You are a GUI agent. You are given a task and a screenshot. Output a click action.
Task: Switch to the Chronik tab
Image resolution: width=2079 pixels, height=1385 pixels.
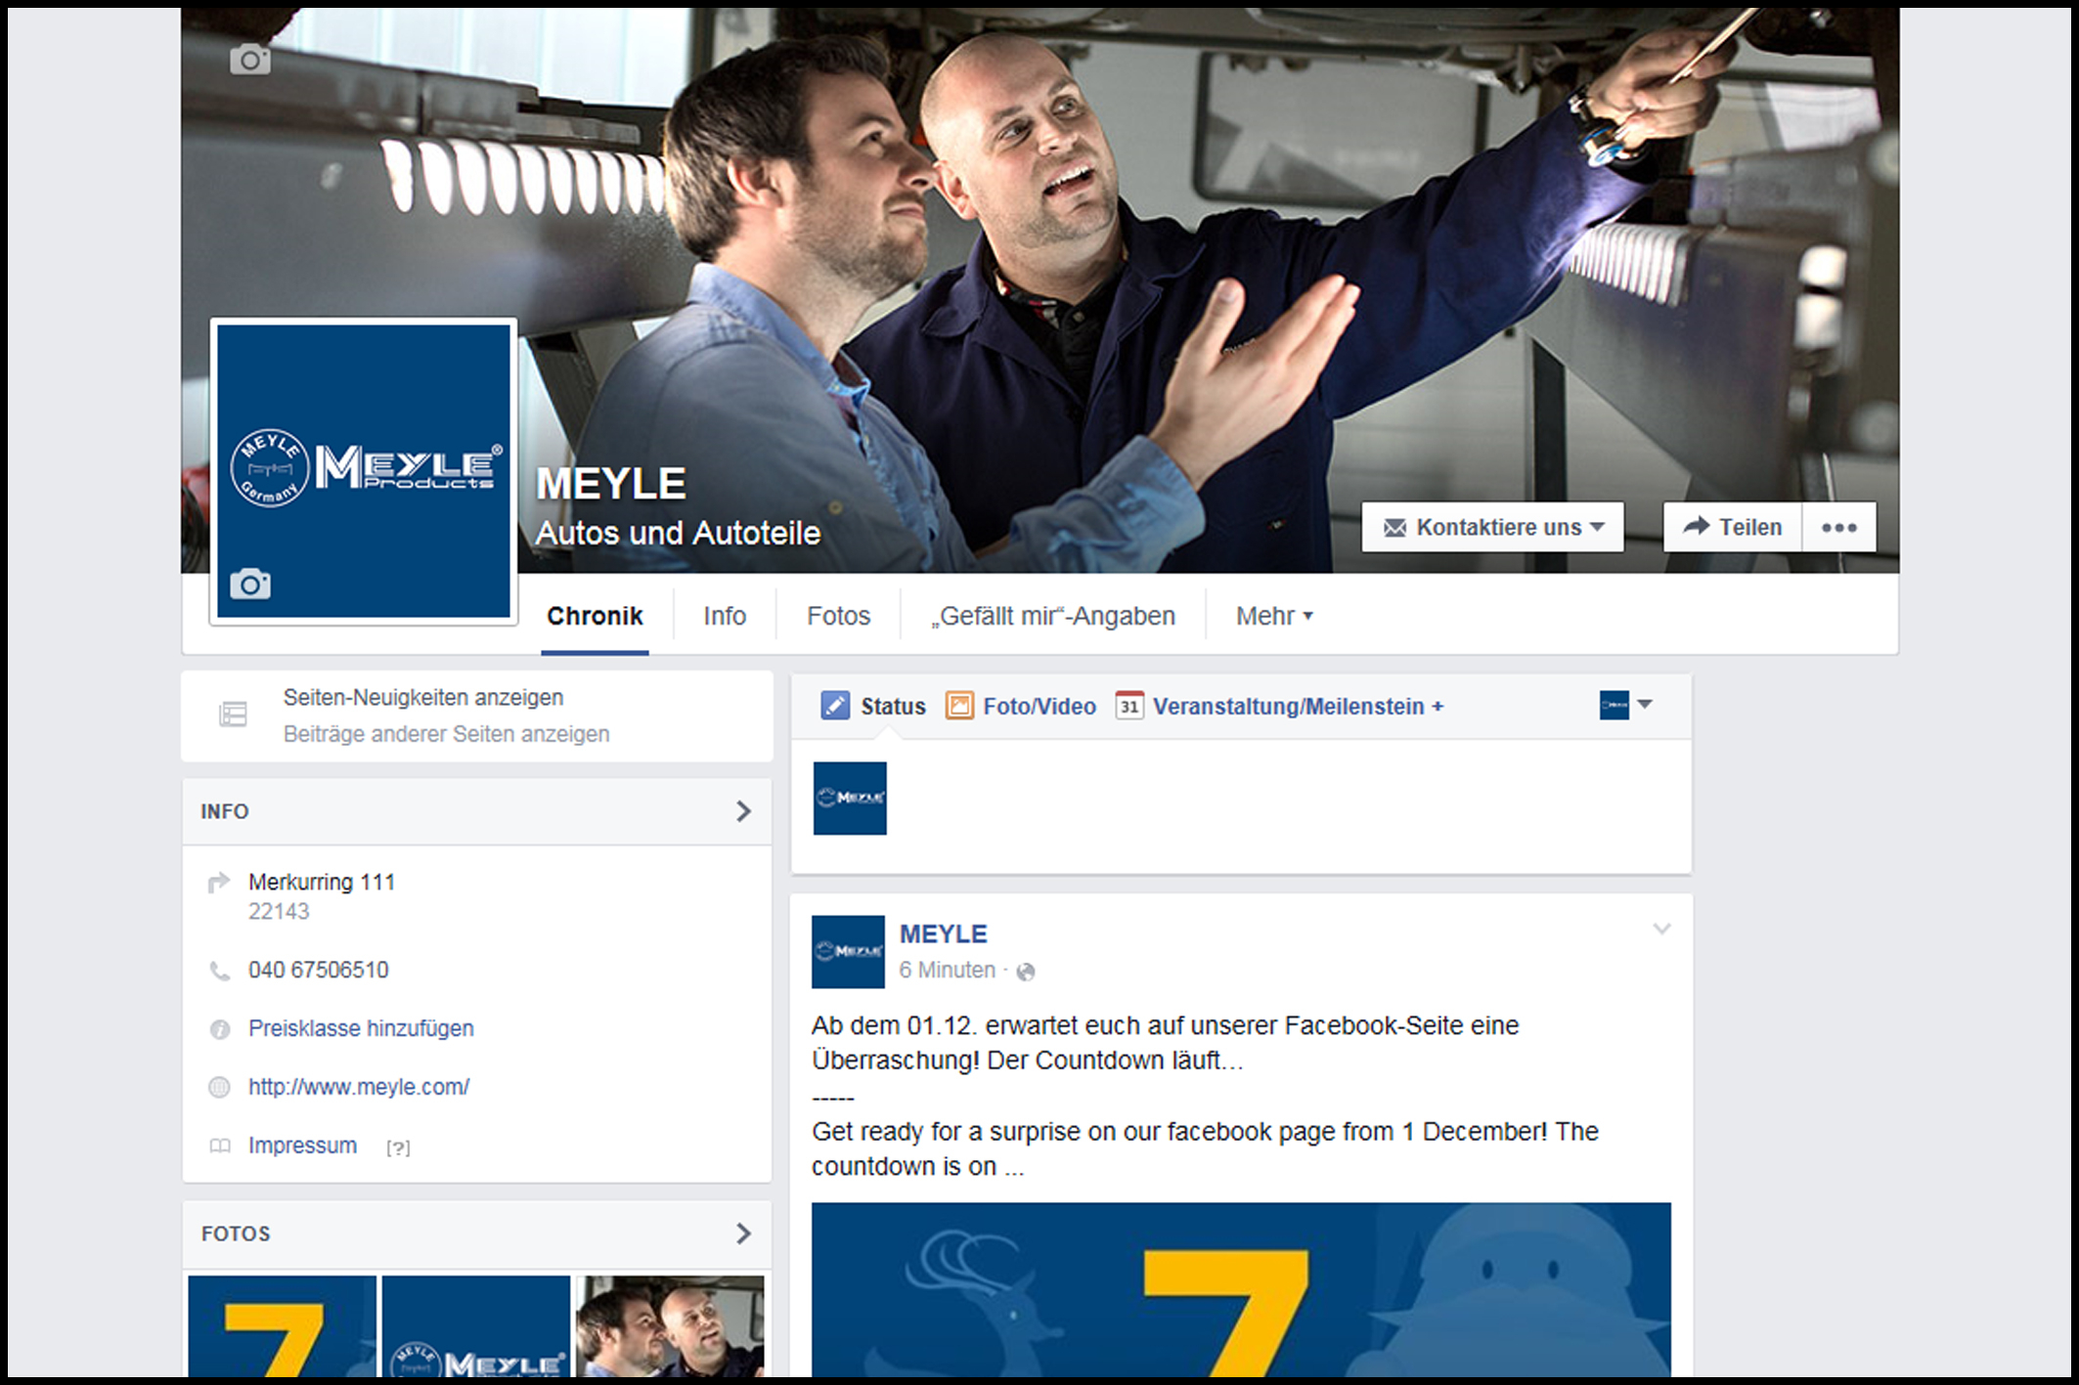click(x=595, y=616)
